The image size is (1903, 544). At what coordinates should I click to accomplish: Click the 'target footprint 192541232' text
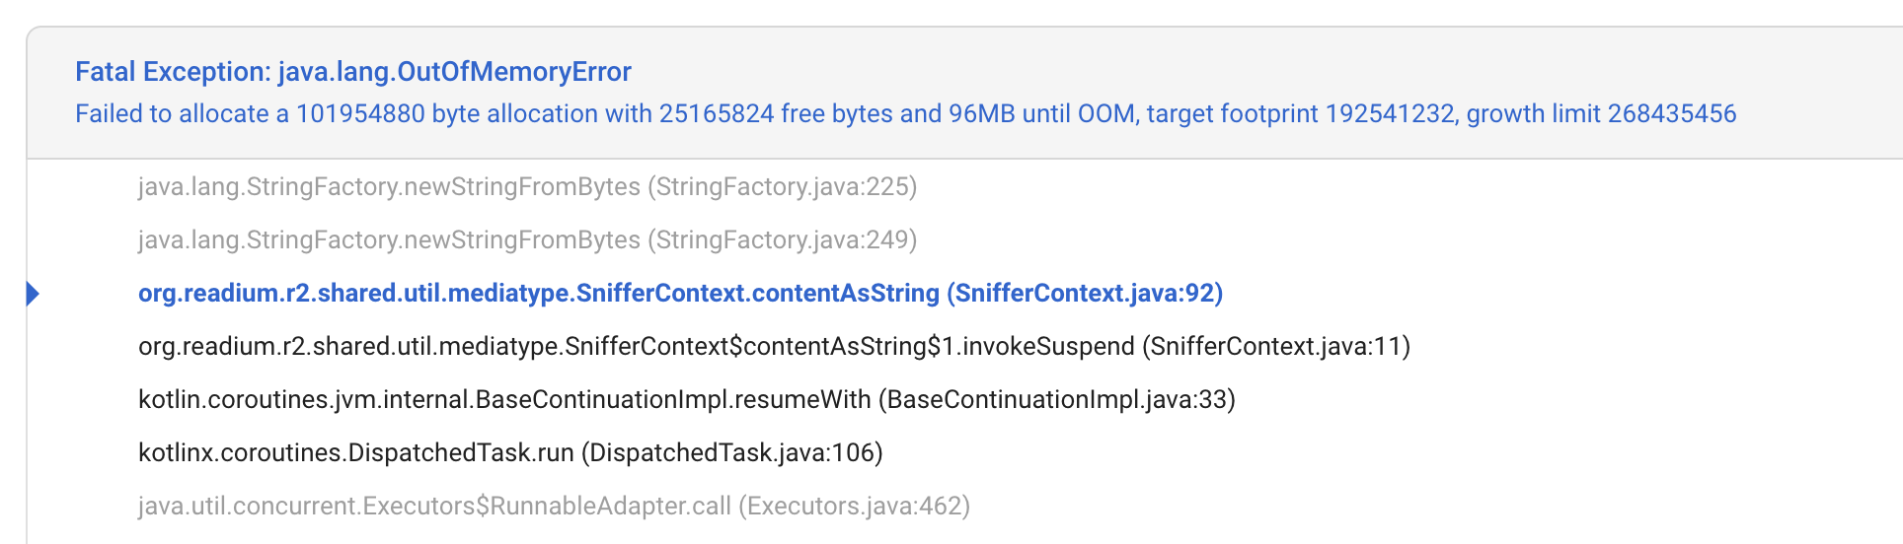click(1300, 114)
